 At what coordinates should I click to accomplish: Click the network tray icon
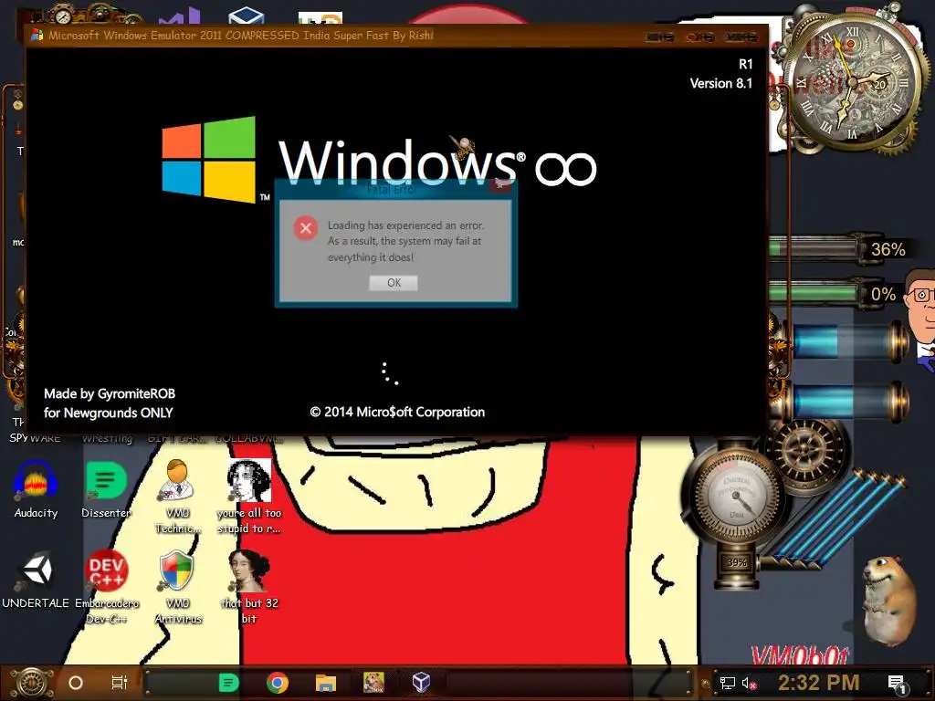728,683
